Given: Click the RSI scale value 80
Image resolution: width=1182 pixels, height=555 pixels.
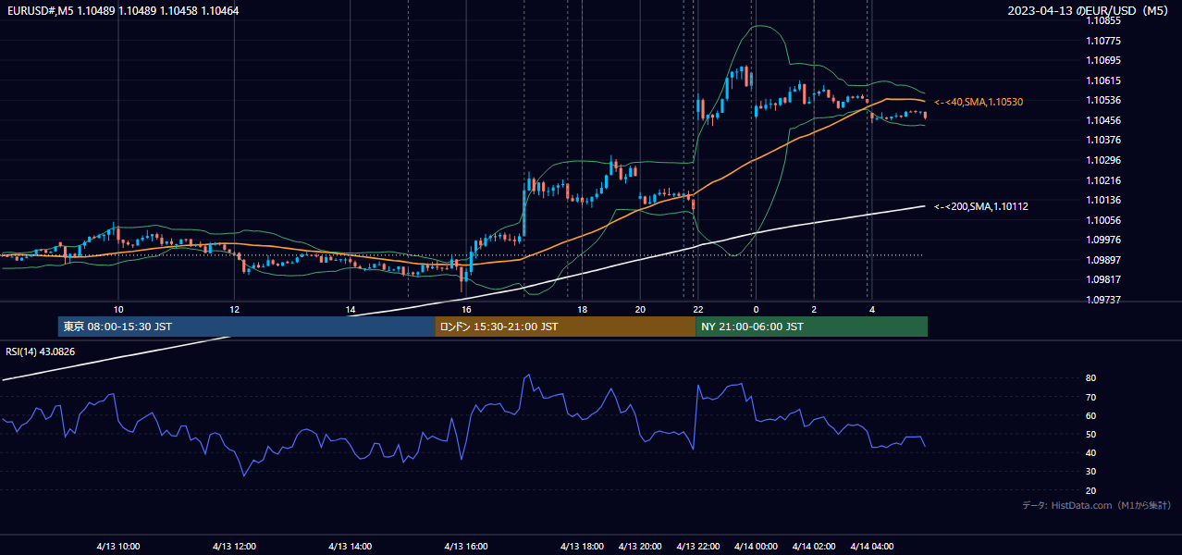Looking at the screenshot, I should point(1091,378).
